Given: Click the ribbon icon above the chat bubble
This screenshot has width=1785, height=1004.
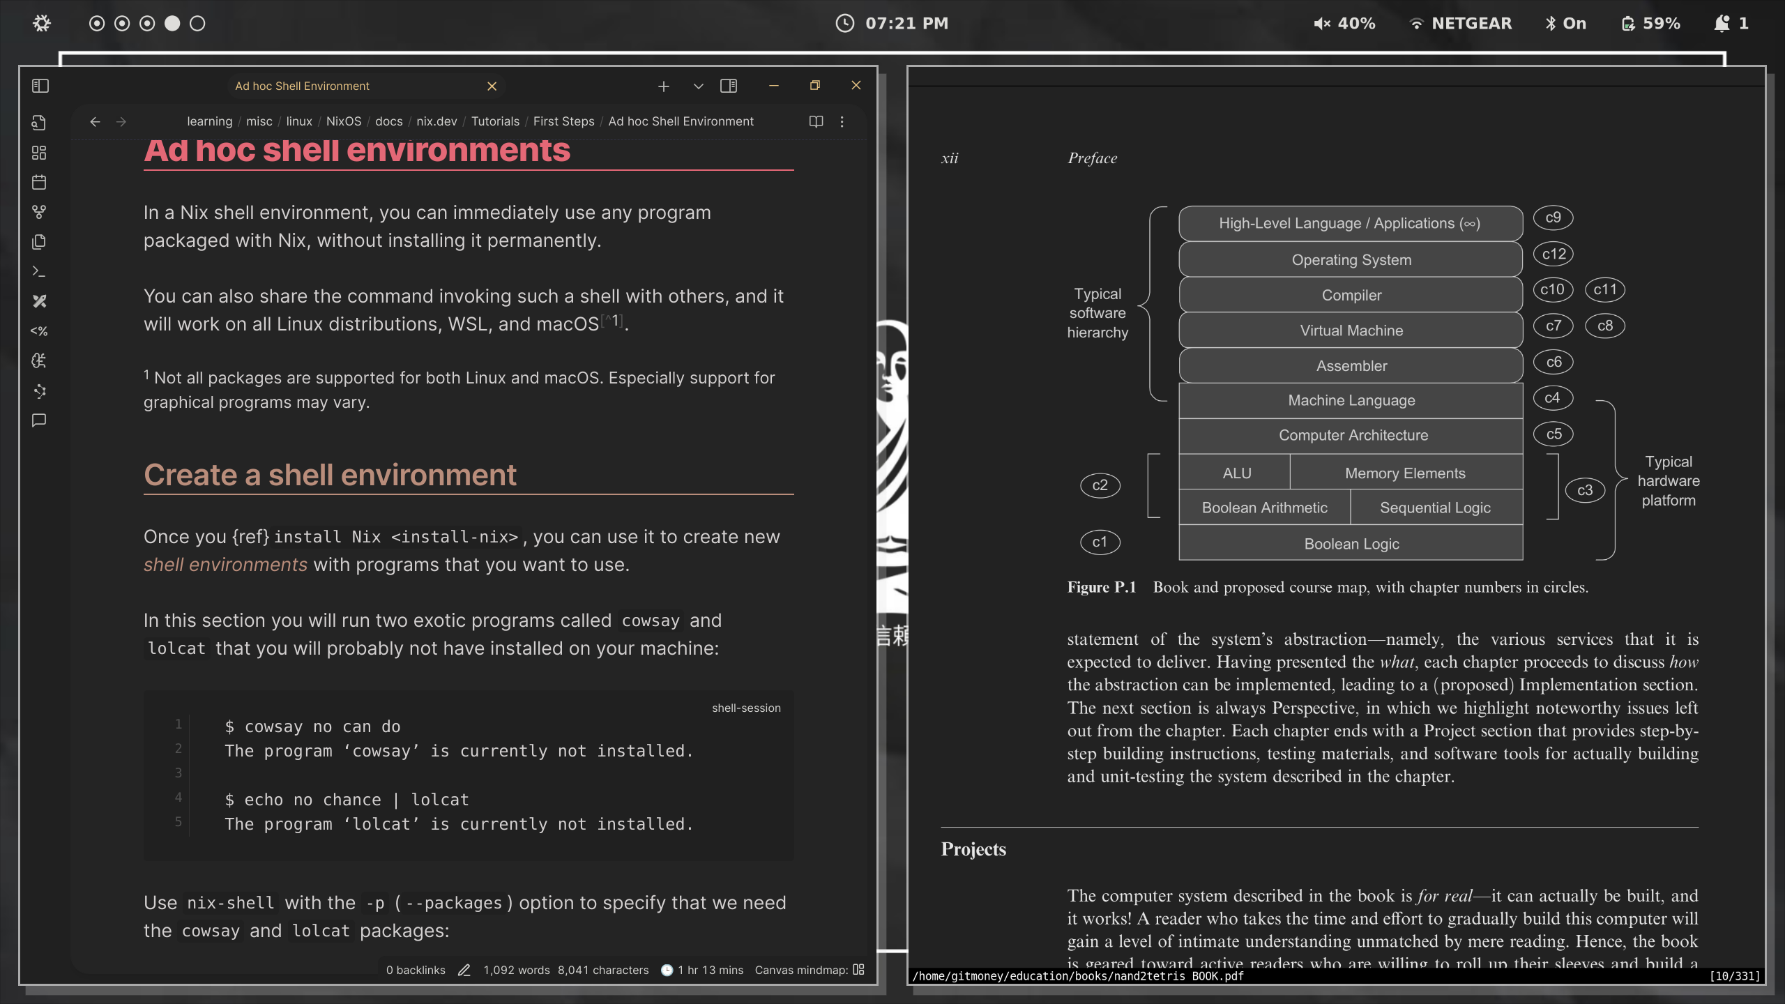Looking at the screenshot, I should [39, 390].
